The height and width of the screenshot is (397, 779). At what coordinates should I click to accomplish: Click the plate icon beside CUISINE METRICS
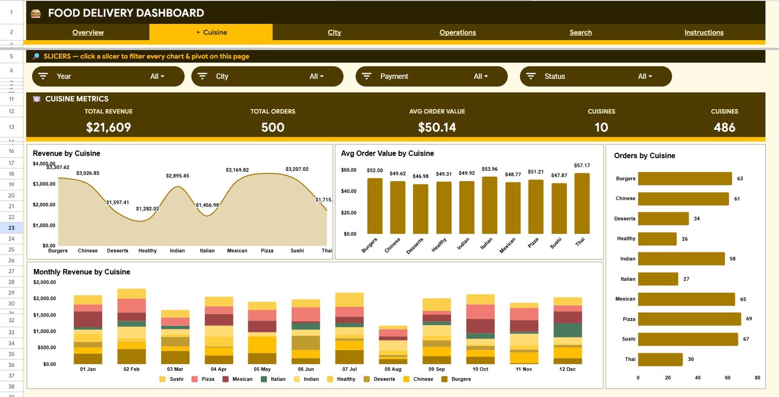point(37,99)
